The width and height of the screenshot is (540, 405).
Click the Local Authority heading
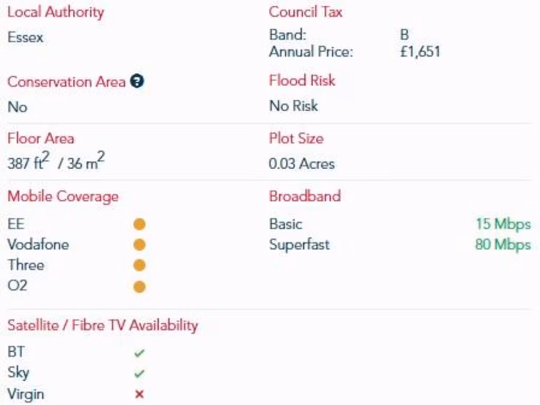point(55,13)
